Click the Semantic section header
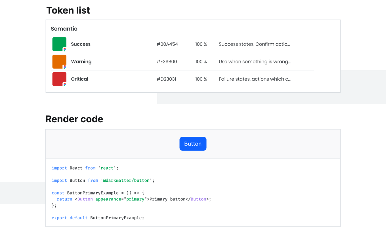Image resolution: width=386 pixels, height=227 pixels. point(64,29)
